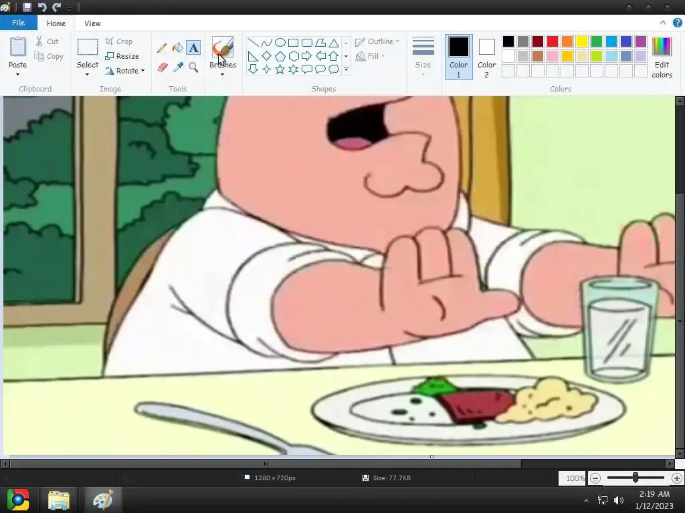Click the Save icon in title bar
This screenshot has height=513, width=685.
click(27, 7)
